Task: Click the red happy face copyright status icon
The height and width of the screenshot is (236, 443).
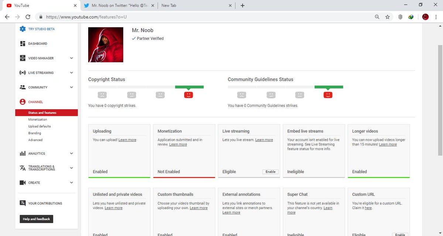Action: tap(188, 95)
